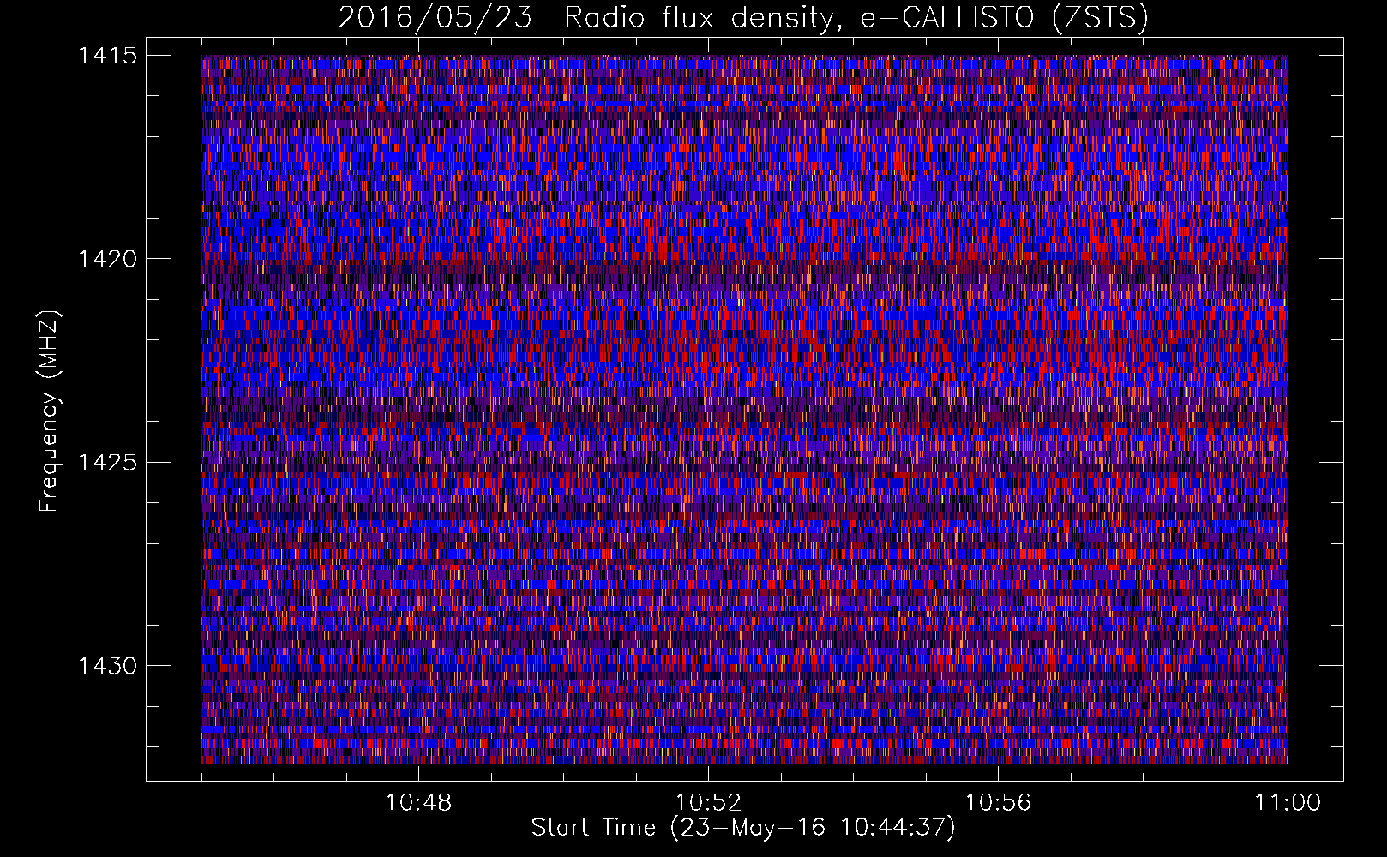1387x857 pixels.
Task: Click the '10:56' time axis label
Action: [x=998, y=803]
